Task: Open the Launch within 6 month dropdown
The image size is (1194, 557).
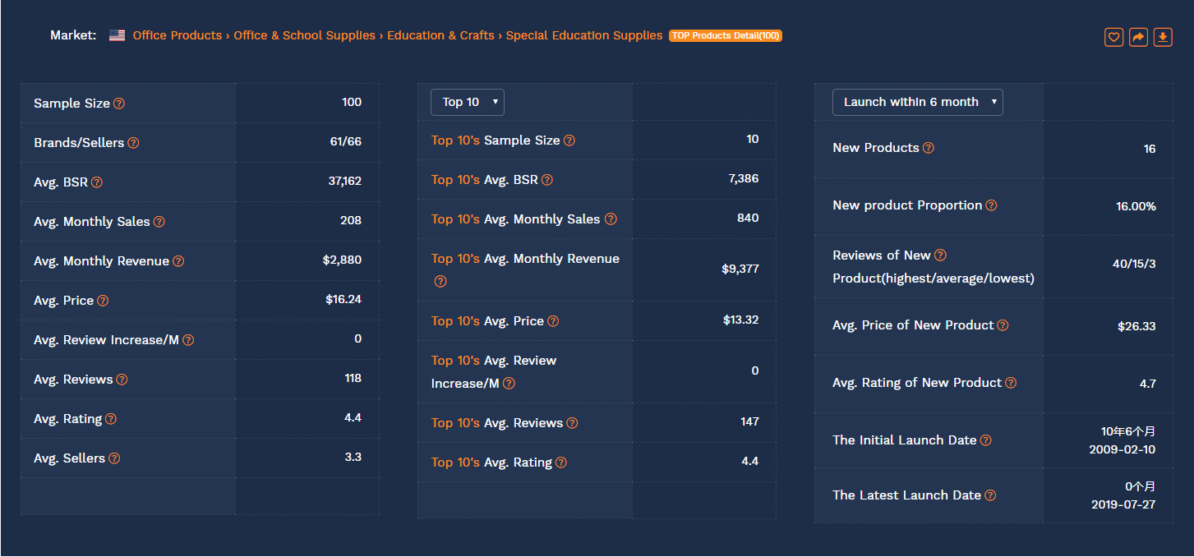Action: [917, 102]
